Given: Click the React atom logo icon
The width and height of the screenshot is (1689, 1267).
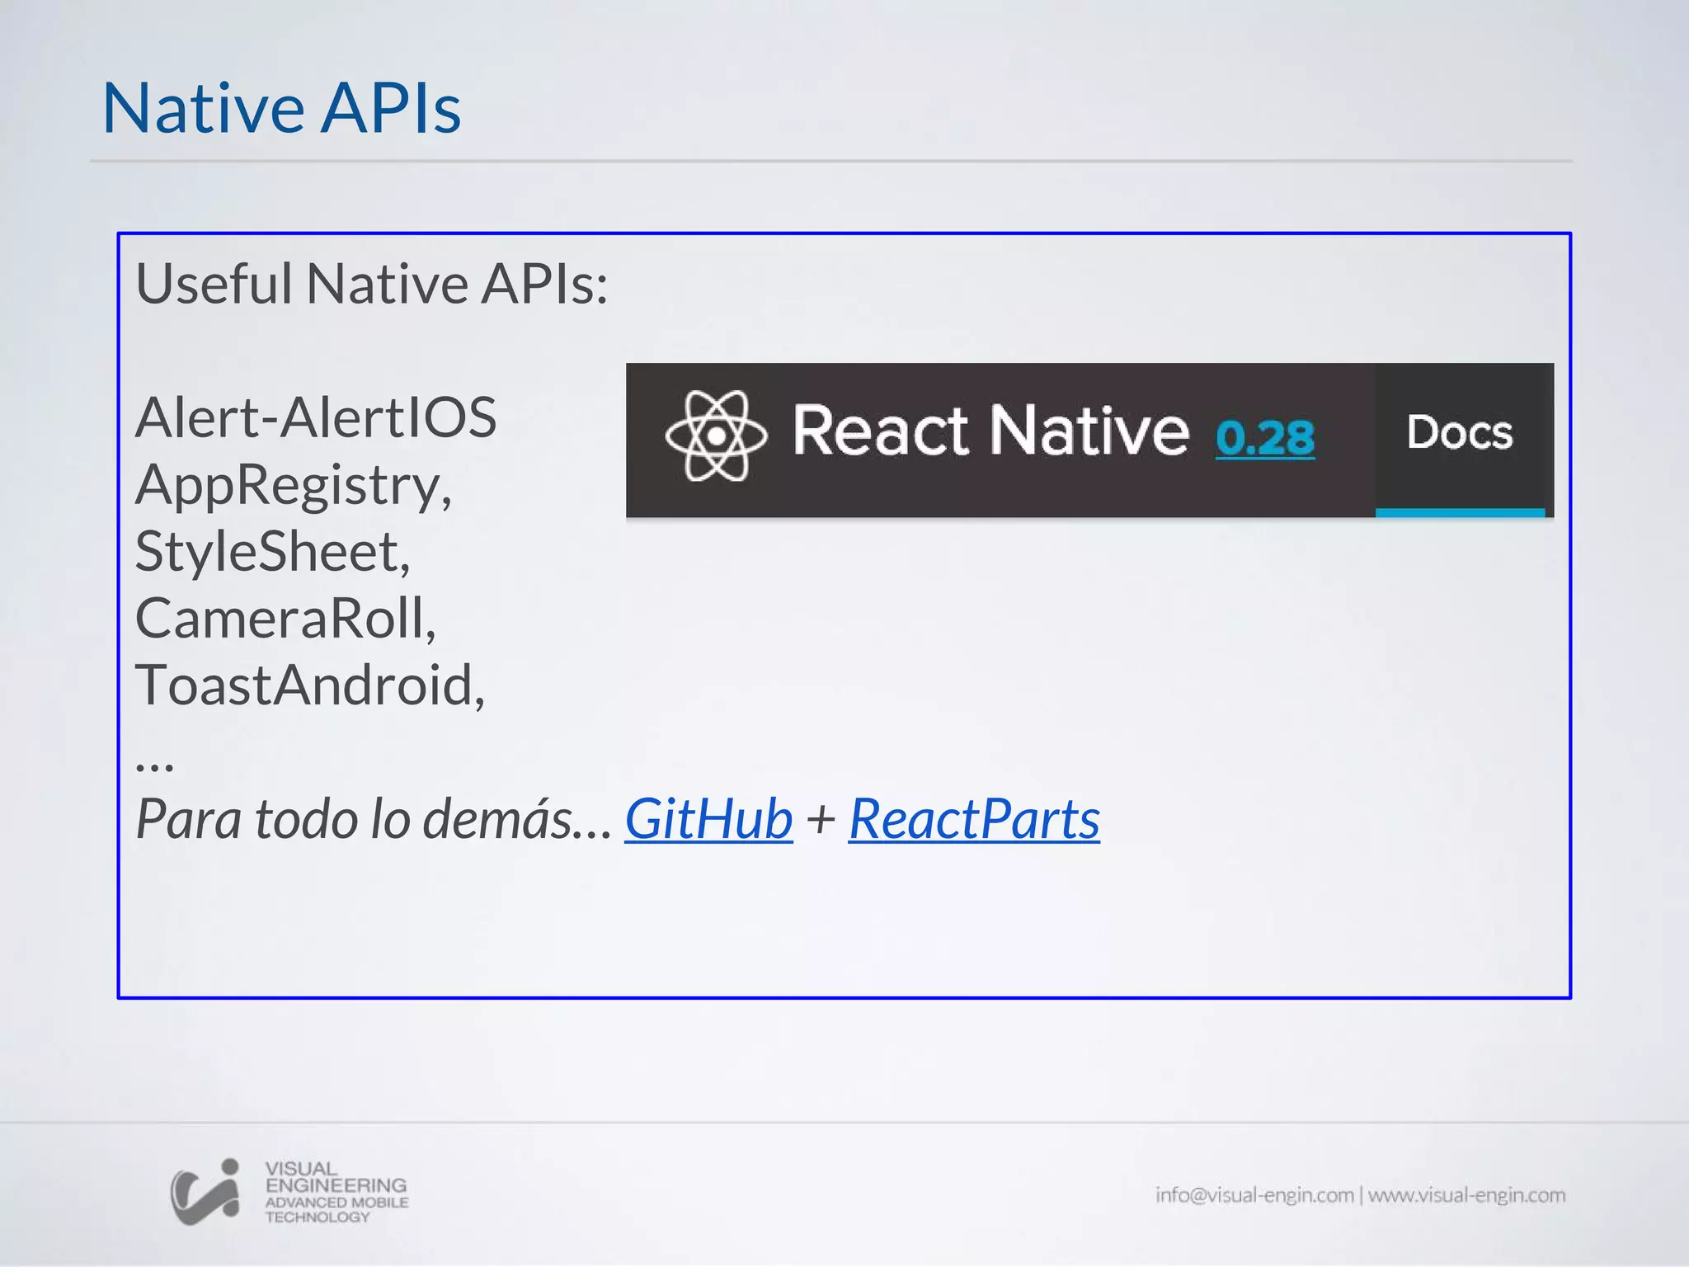Looking at the screenshot, I should tap(716, 436).
